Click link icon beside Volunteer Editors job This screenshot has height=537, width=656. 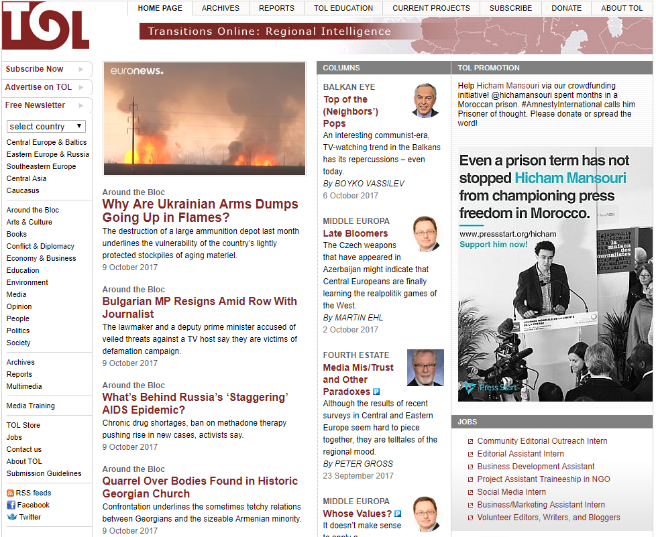click(x=470, y=518)
